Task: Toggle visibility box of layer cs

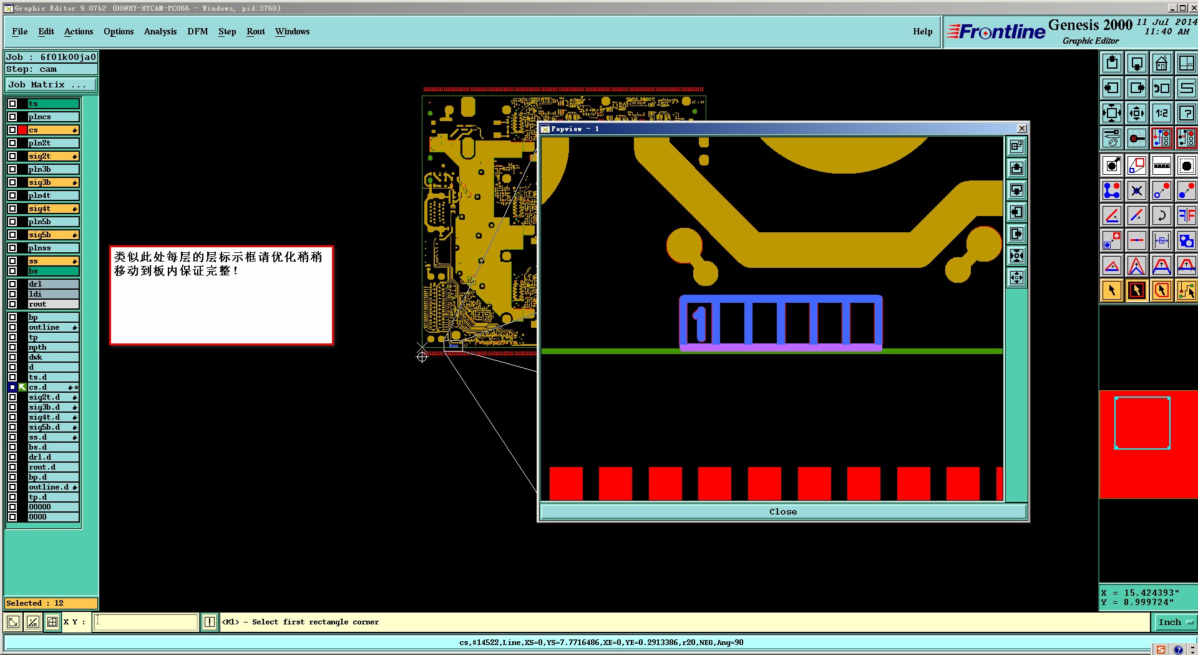Action: (12, 130)
